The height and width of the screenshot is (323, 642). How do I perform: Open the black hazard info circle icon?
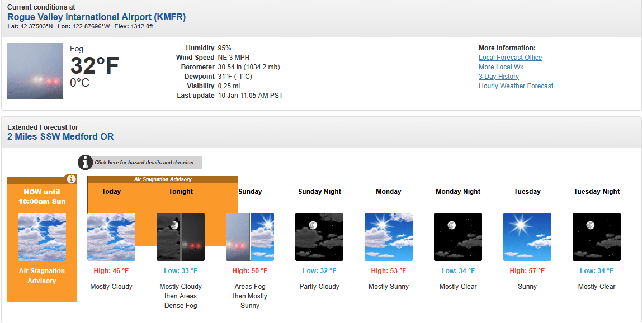click(x=85, y=162)
